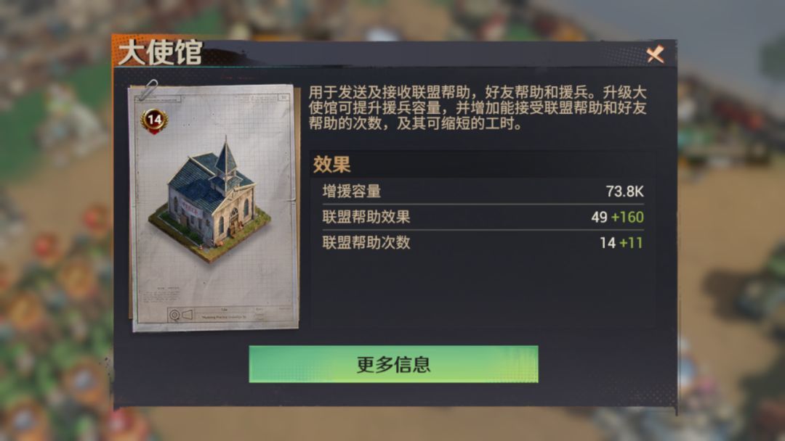The image size is (785, 441).
Task: Select the 联盟帮助效果 row label
Action: 366,217
